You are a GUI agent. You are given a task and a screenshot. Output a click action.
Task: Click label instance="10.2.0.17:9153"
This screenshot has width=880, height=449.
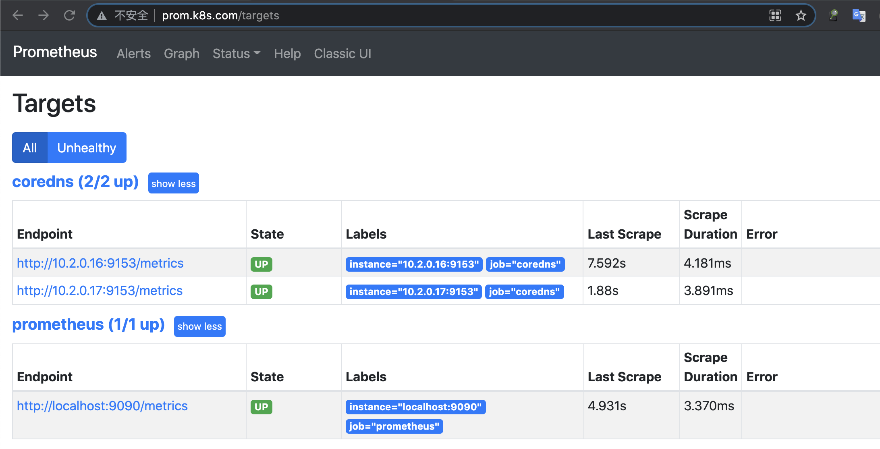point(413,291)
